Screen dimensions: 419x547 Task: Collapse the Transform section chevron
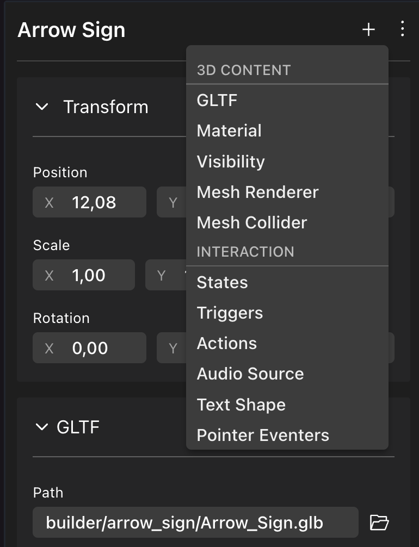(42, 107)
